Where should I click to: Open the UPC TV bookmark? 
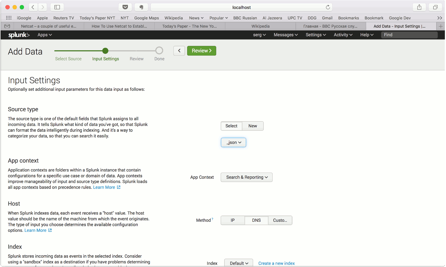pyautogui.click(x=295, y=18)
